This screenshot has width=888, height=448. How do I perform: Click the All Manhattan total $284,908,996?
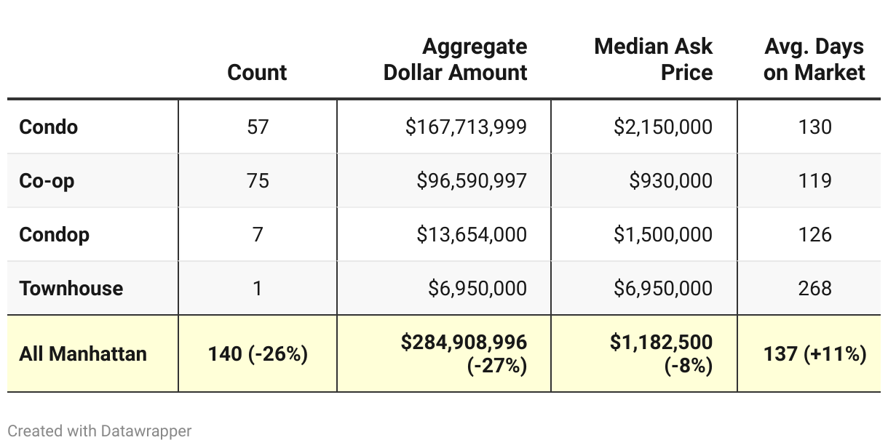coord(464,342)
